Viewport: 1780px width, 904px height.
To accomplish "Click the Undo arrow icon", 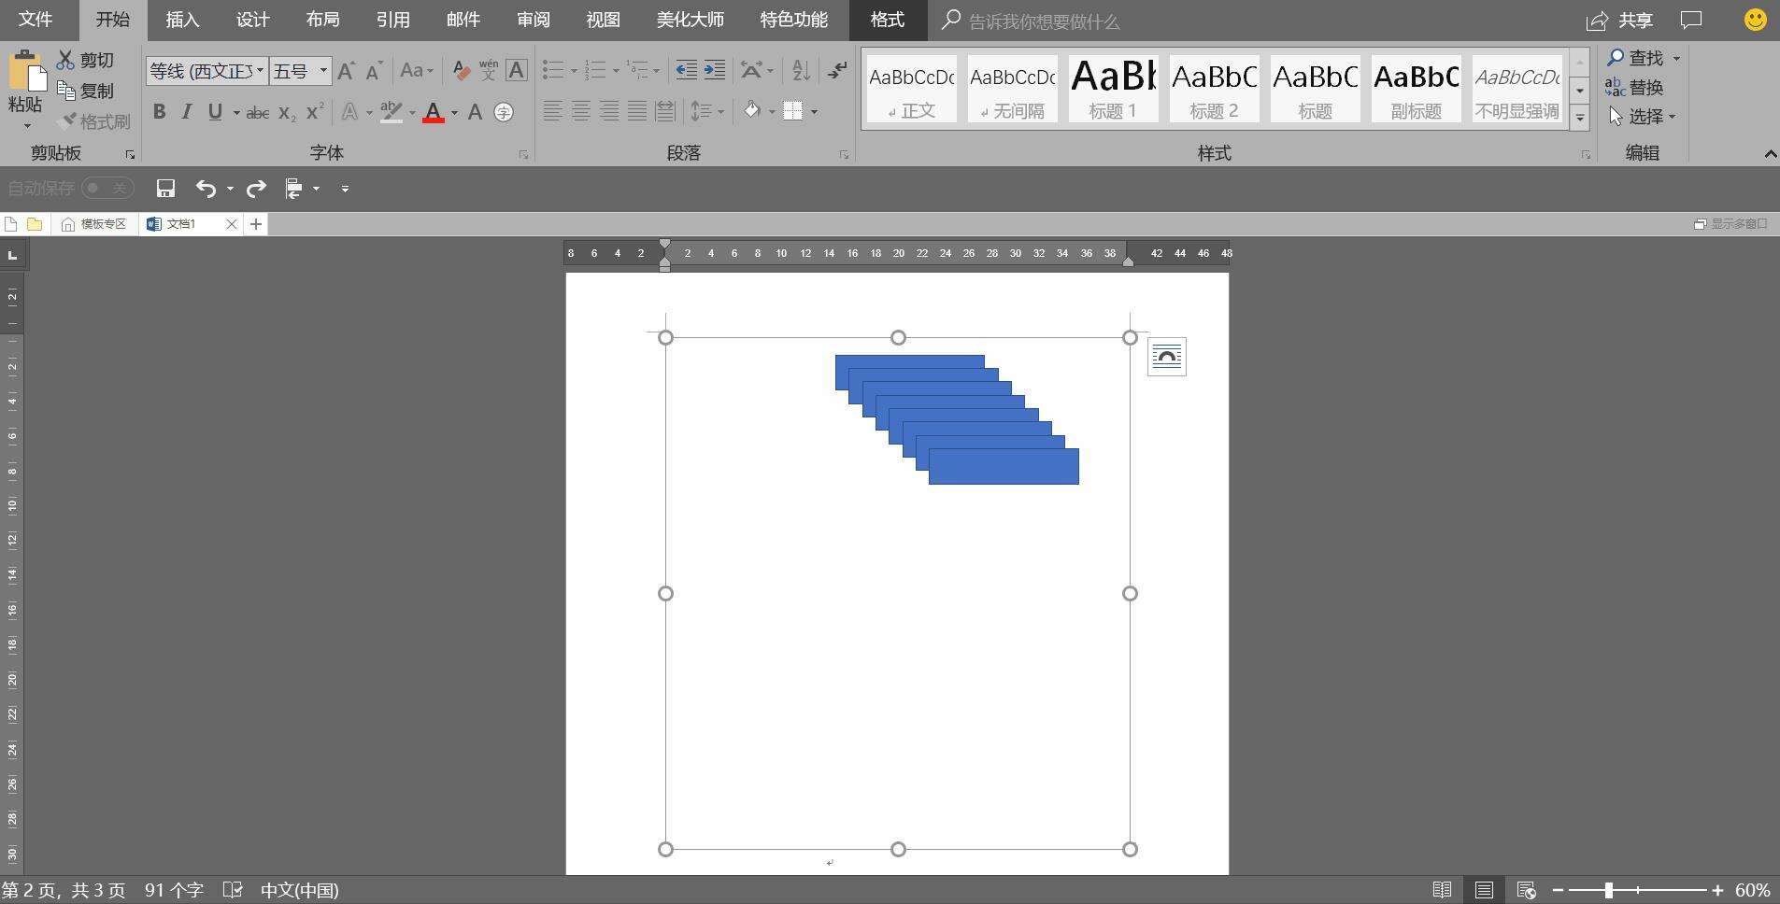I will [x=206, y=189].
